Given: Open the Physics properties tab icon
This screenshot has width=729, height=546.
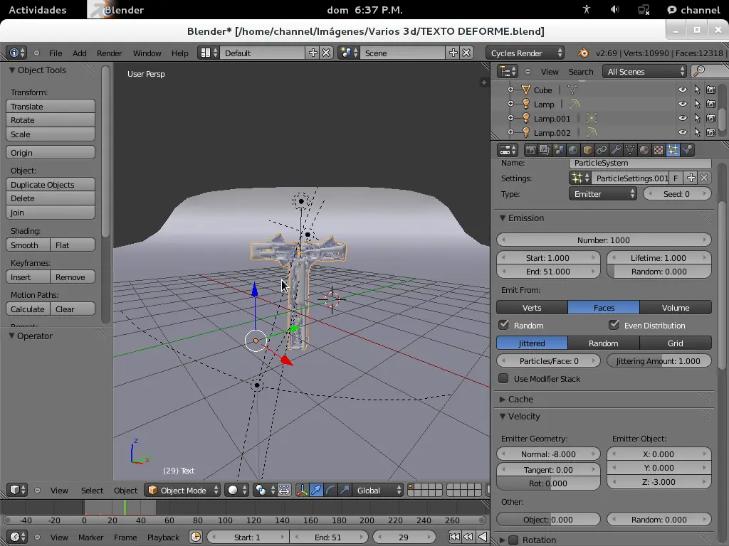Looking at the screenshot, I should (687, 150).
